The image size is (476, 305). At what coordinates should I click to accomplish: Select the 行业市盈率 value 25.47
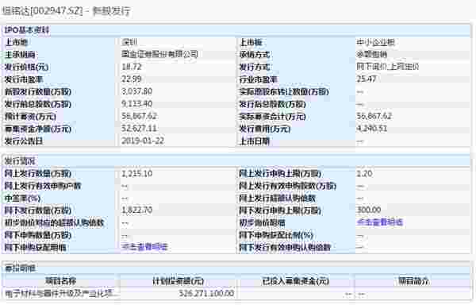point(366,79)
